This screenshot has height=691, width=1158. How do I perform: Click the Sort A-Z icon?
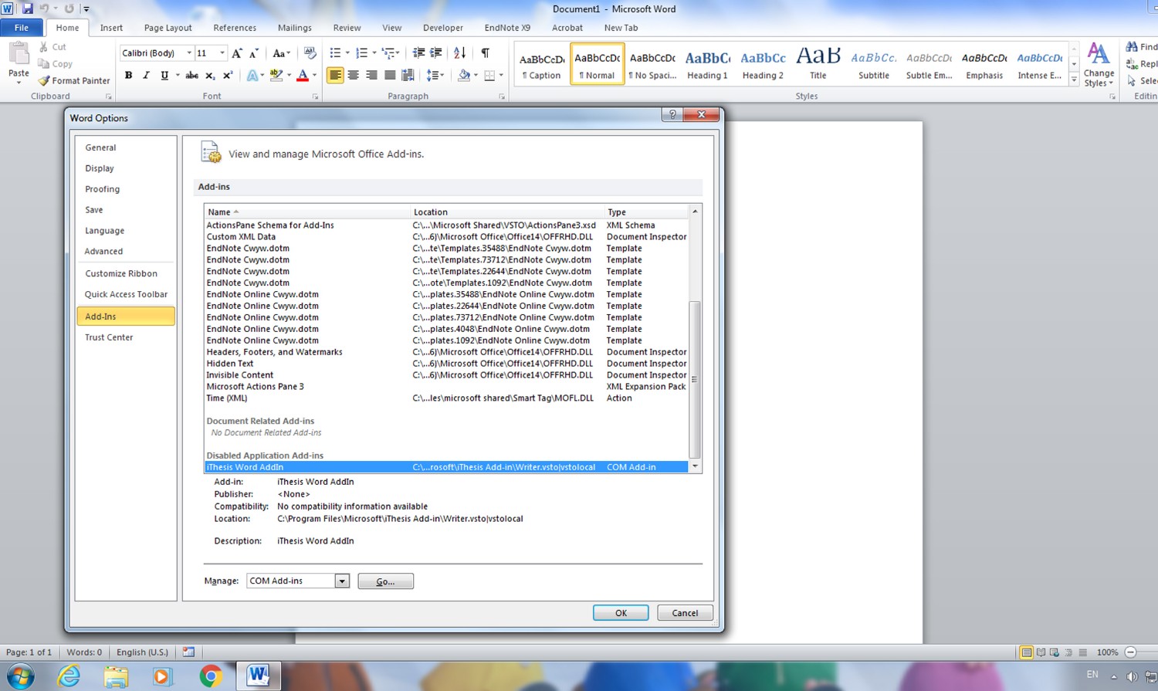[x=460, y=53]
